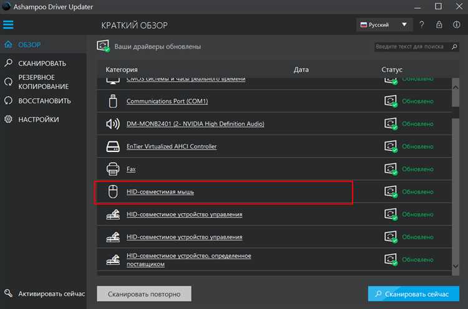Click Обновлено text in COM1 row
Image resolution: width=468 pixels, height=309 pixels.
point(417,101)
